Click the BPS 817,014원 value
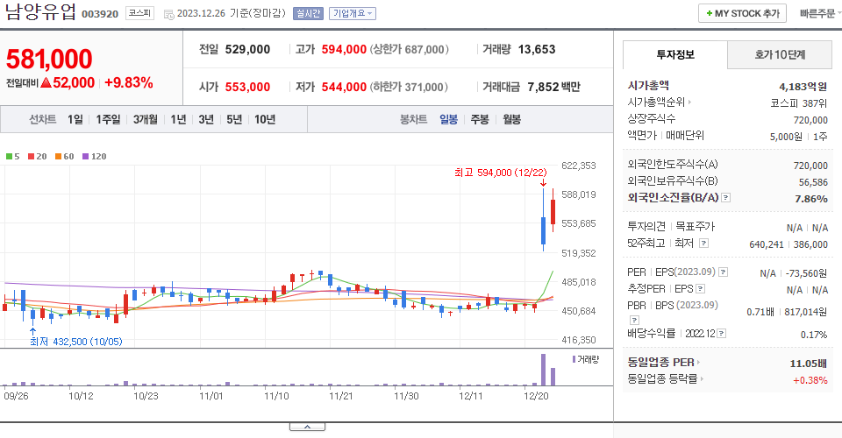Screen dimensions: 842x438 (805, 312)
